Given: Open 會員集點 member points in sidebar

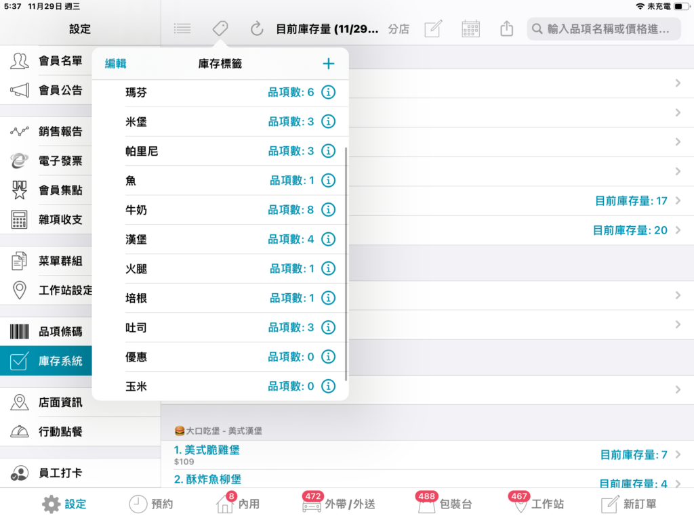Looking at the screenshot, I should (46, 190).
